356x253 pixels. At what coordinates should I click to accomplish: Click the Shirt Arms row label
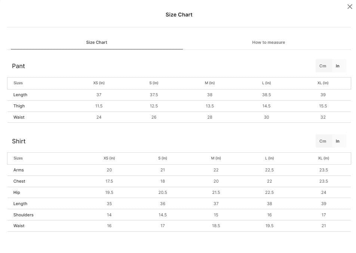pos(18,170)
